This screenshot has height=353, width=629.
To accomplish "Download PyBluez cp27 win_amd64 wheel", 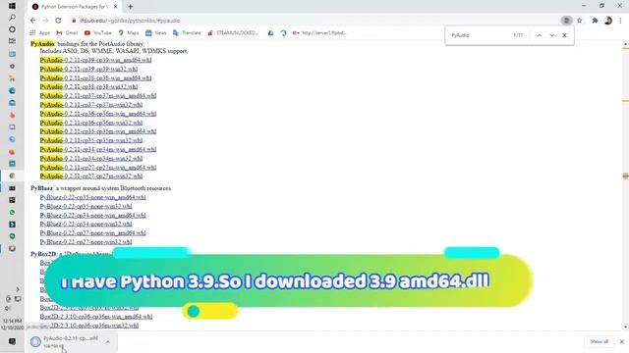I will [x=92, y=233].
